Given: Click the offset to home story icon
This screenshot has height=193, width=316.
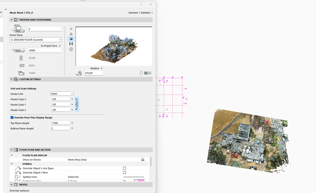Looking at the screenshot, I should pos(18,28).
